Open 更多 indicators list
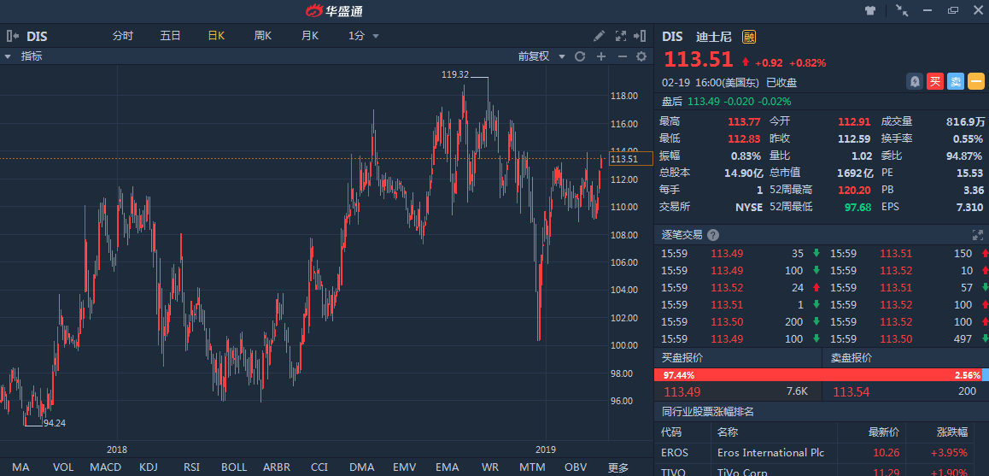The image size is (989, 476). 618,467
